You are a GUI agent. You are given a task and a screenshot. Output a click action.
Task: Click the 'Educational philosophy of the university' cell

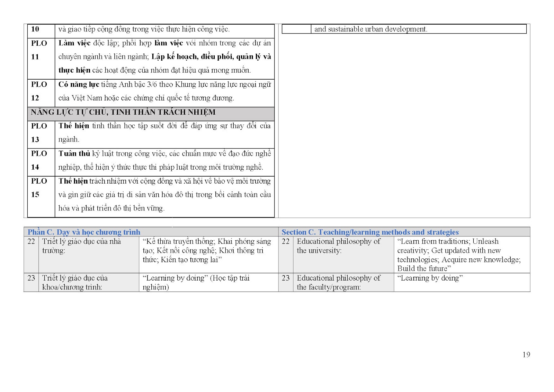click(x=338, y=246)
